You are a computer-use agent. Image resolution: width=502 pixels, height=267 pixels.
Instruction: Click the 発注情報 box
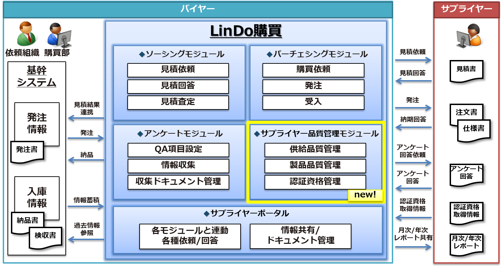click(x=37, y=124)
